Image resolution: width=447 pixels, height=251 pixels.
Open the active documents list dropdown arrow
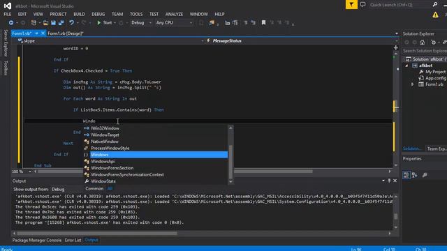tap(397, 33)
